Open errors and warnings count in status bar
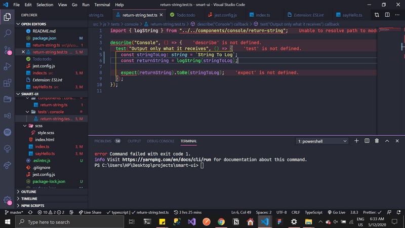Image resolution: width=405 pixels, height=228 pixels. [51, 212]
